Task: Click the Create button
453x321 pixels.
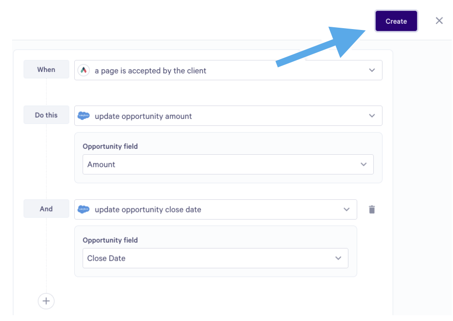Action: pos(396,21)
